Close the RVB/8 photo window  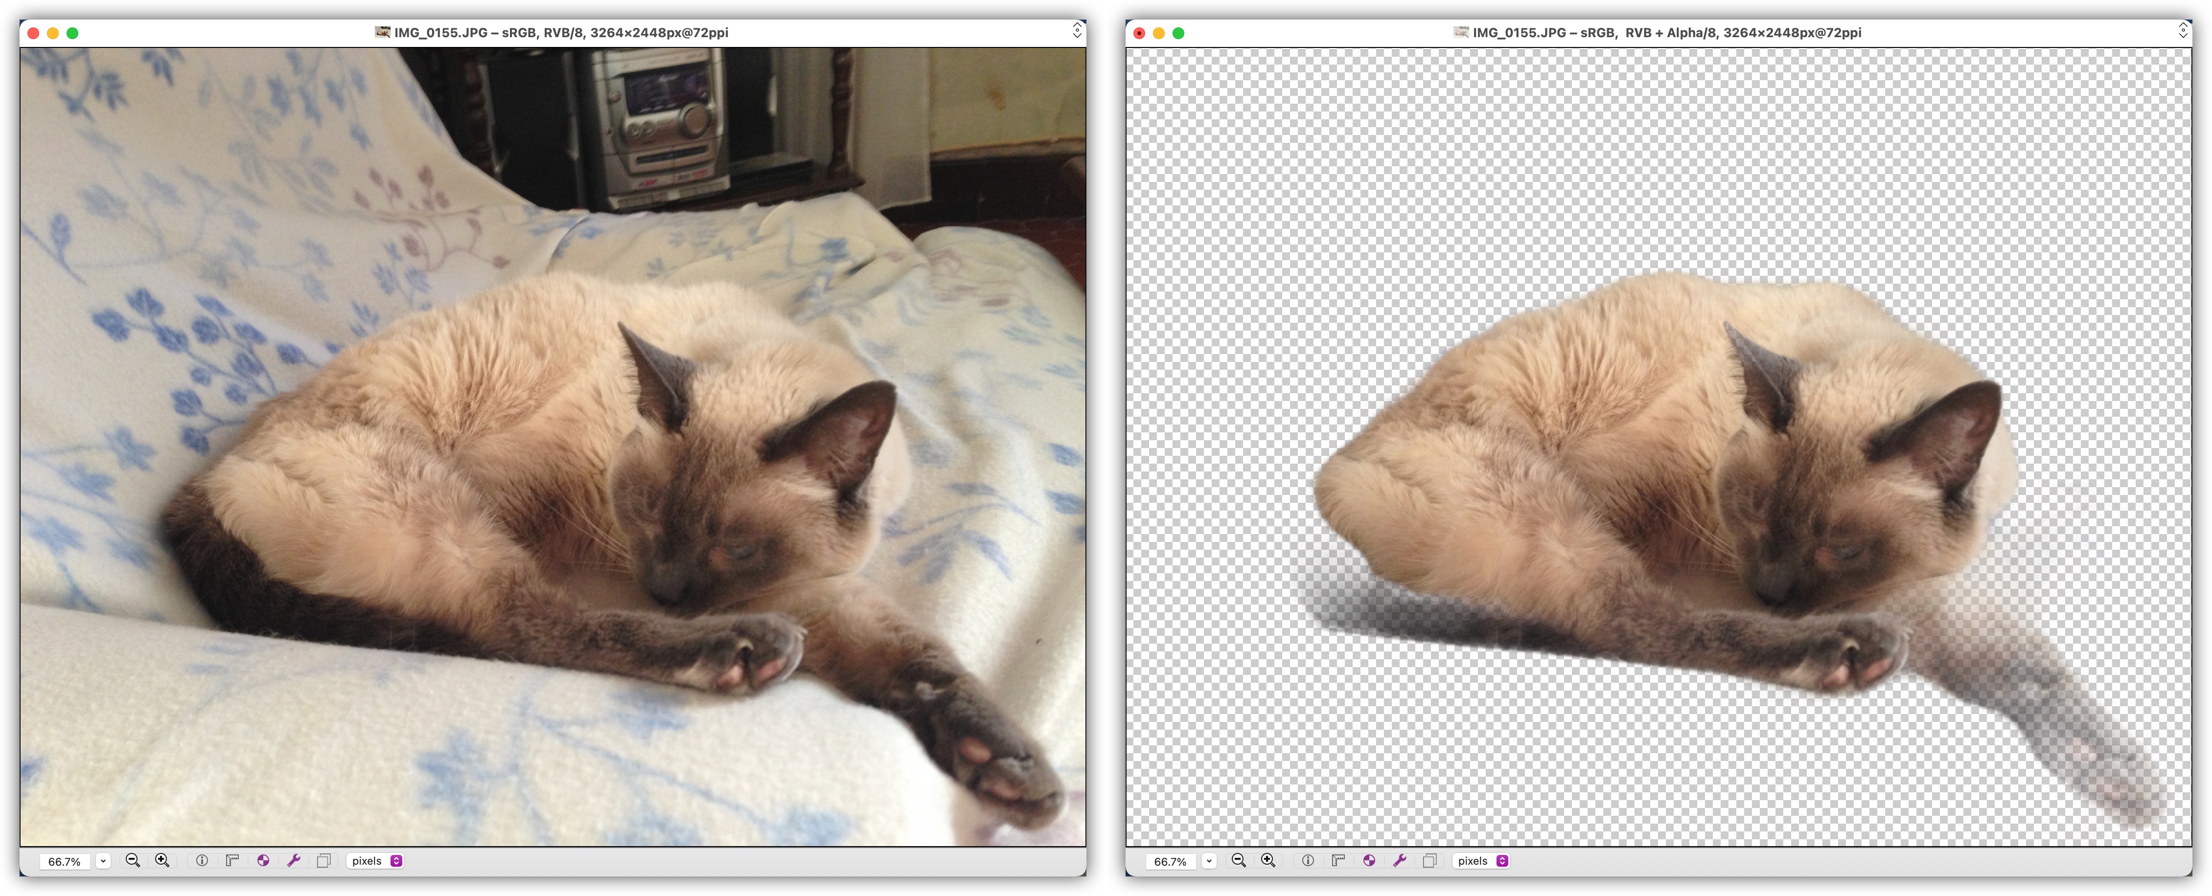[33, 33]
